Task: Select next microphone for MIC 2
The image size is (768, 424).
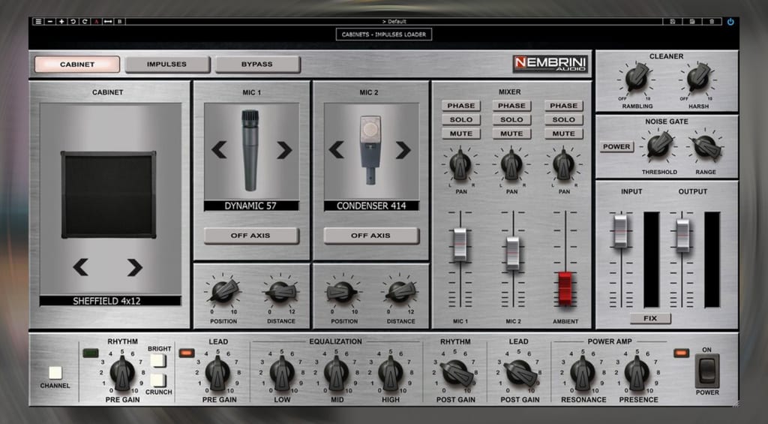Action: pos(403,149)
